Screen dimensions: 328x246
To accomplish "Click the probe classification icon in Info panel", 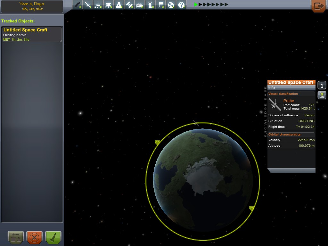I will tap(275, 105).
